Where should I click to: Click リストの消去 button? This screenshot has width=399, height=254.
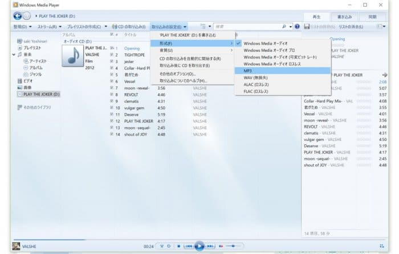click(351, 26)
